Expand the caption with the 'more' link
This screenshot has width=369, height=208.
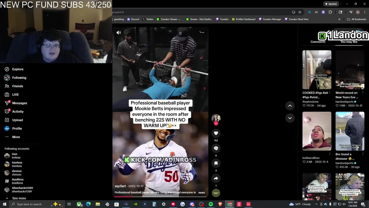(x=202, y=193)
